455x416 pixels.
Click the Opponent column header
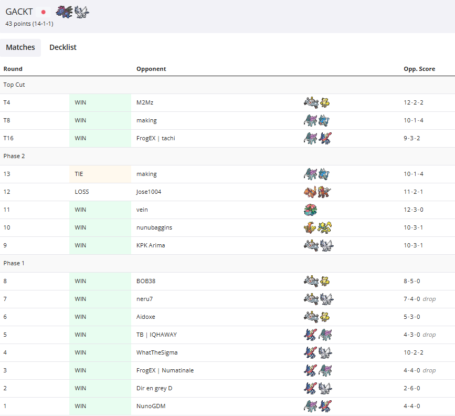pyautogui.click(x=151, y=69)
